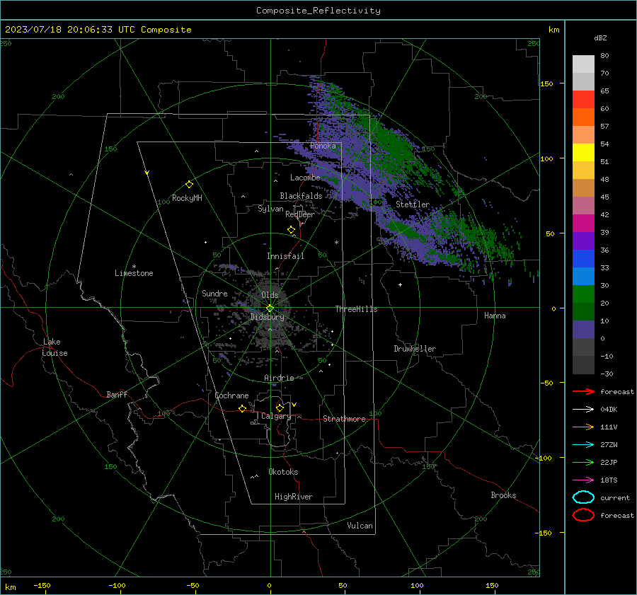637x595 pixels.
Task: Click the cyan 27ZW arrow in the legend
Action: tap(583, 445)
